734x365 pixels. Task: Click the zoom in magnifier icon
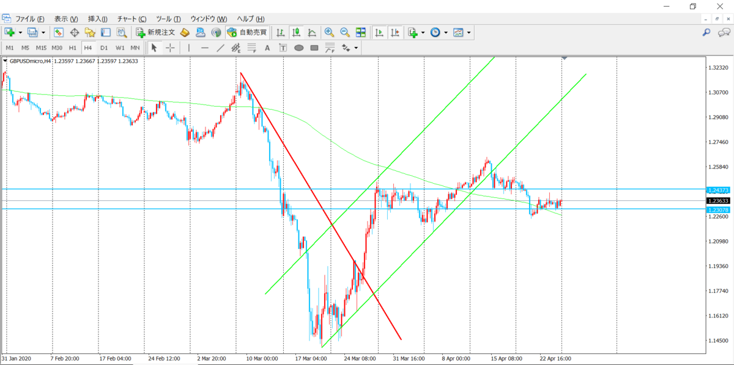pyautogui.click(x=329, y=32)
